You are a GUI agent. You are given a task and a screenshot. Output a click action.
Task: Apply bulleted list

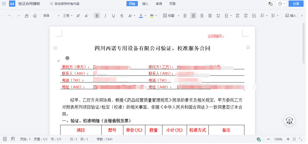262,16
